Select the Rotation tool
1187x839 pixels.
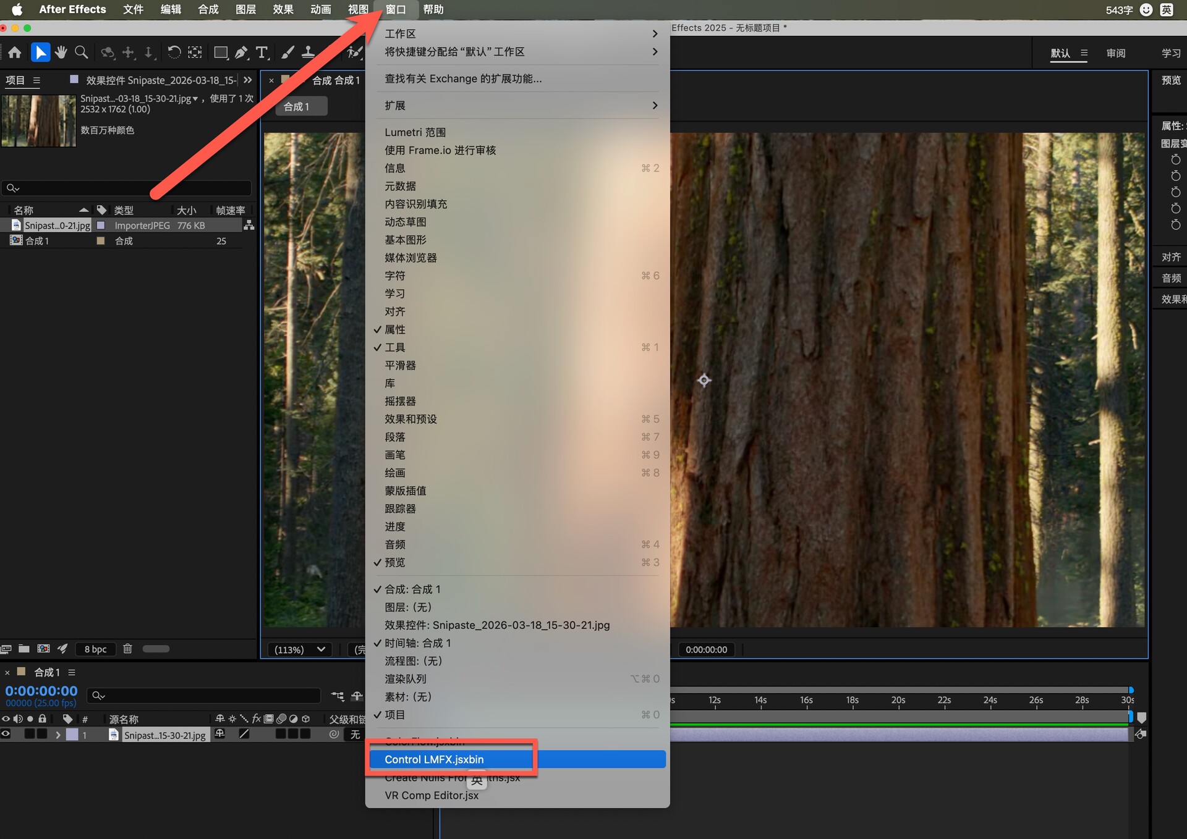(174, 53)
